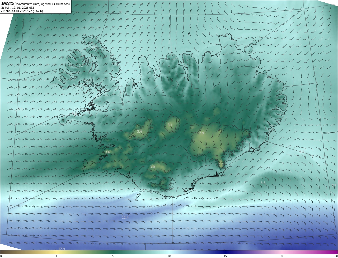Click the initial time line 'IT: Mán. 12. 01. 2026 03Z'
The image size is (338, 258).
coord(18,7)
